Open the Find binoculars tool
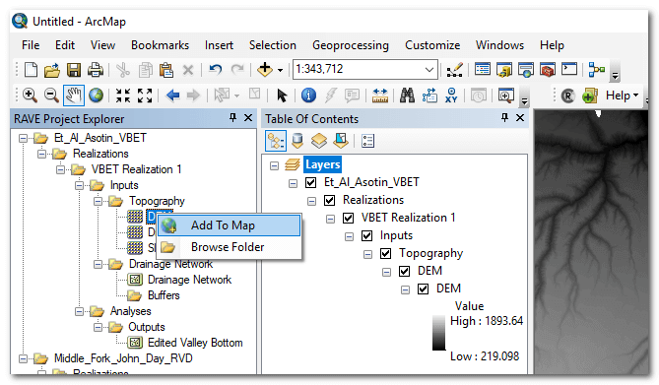 (x=407, y=96)
